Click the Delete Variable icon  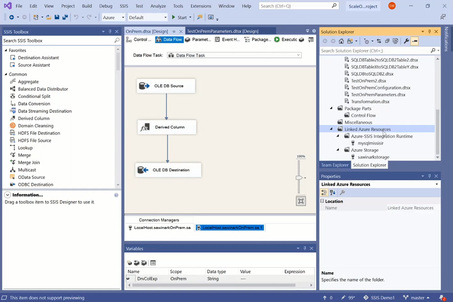click(144, 263)
